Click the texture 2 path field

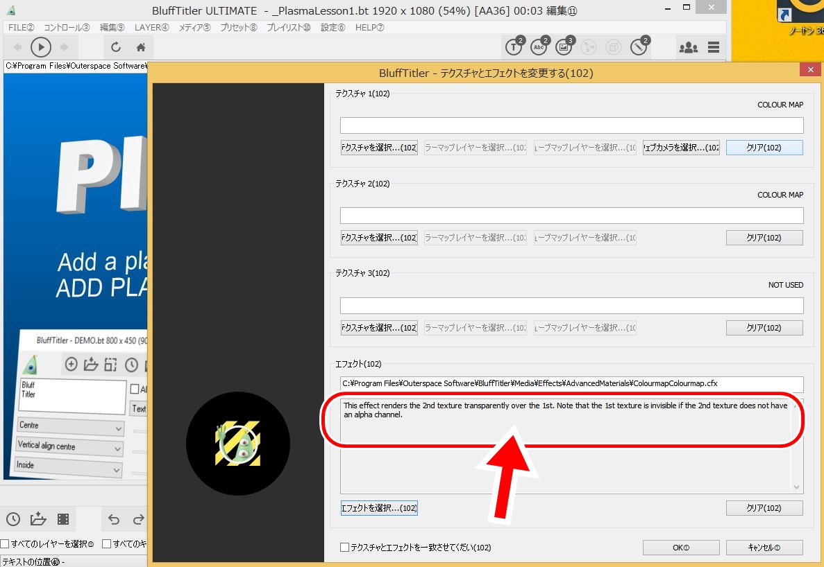point(572,216)
